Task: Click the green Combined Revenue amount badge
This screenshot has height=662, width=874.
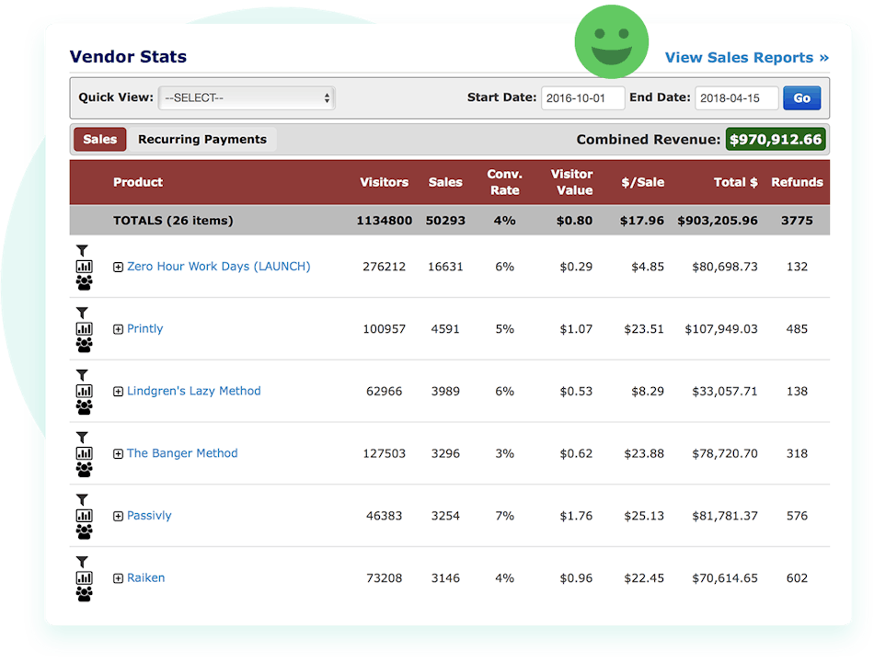Action: (775, 140)
